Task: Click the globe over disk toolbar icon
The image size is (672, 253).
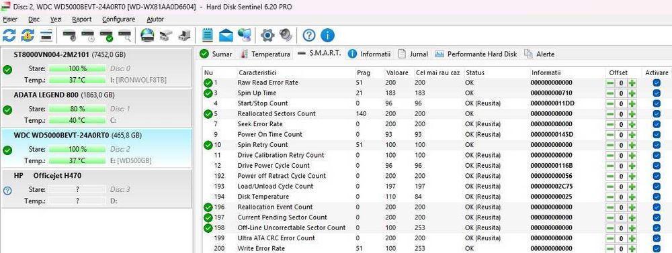Action: pyautogui.click(x=147, y=35)
